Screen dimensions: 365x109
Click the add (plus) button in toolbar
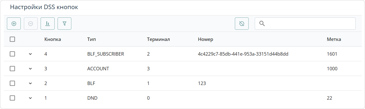point(14,24)
